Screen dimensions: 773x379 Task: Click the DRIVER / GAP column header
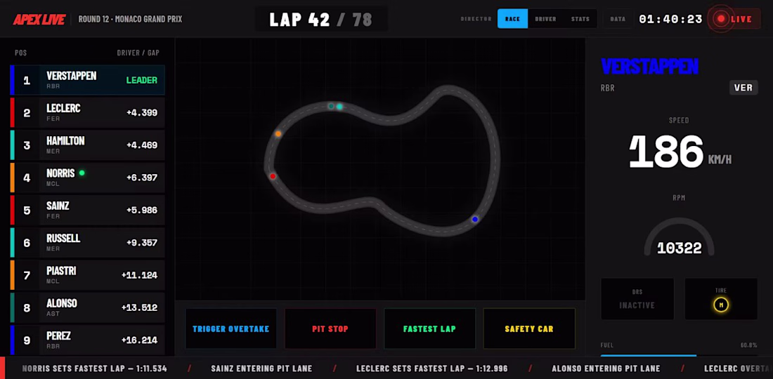click(x=138, y=53)
